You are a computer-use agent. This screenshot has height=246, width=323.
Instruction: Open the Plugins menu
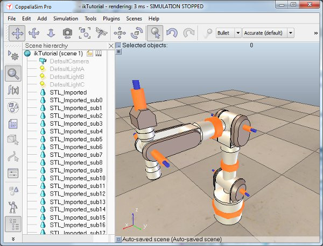click(111, 18)
